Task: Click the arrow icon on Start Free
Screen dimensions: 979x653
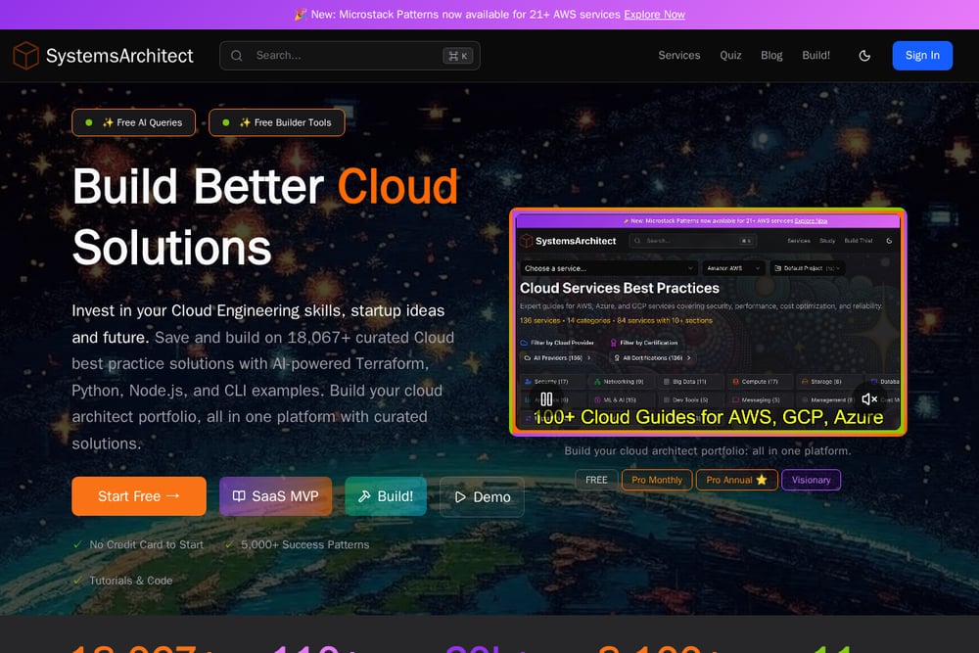Action: pos(173,495)
